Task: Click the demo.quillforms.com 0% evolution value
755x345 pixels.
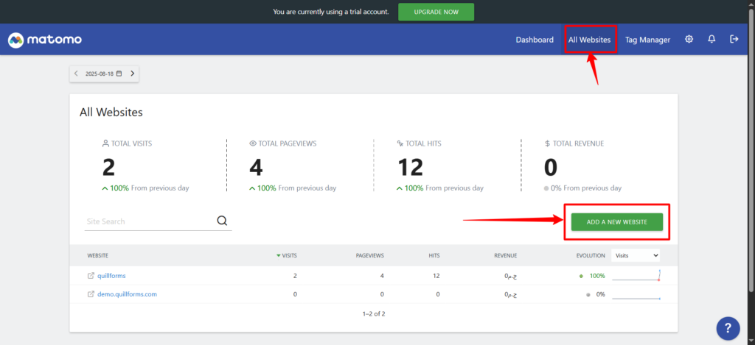Action: 600,294
